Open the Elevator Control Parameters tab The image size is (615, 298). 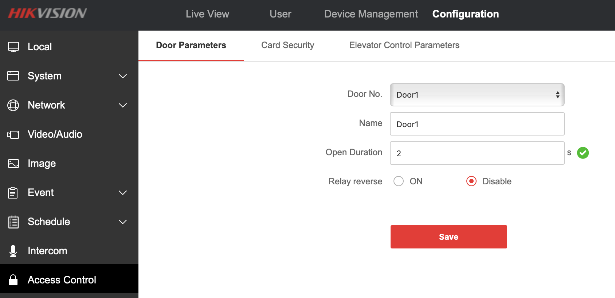point(404,45)
